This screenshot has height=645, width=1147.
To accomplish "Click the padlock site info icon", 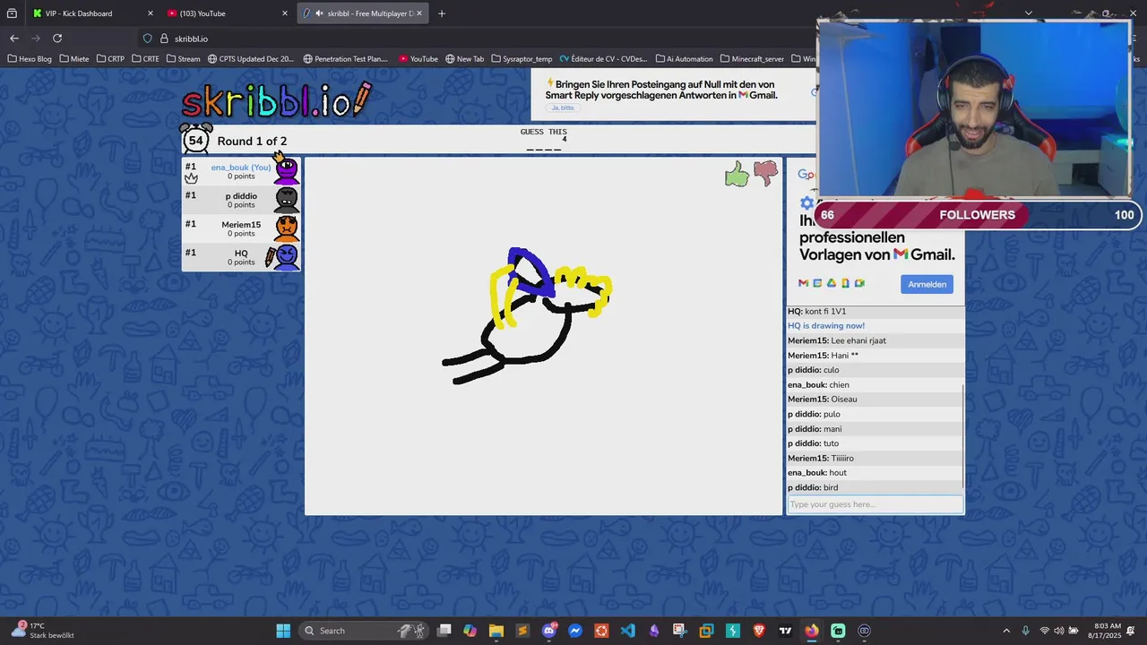I will [x=164, y=39].
